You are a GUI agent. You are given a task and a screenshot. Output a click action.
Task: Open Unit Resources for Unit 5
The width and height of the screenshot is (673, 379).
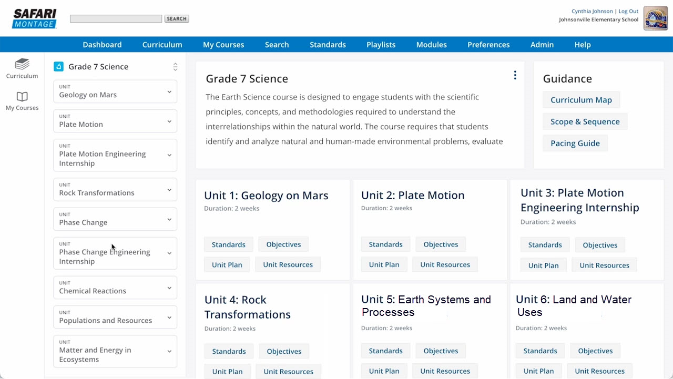pyautogui.click(x=445, y=371)
